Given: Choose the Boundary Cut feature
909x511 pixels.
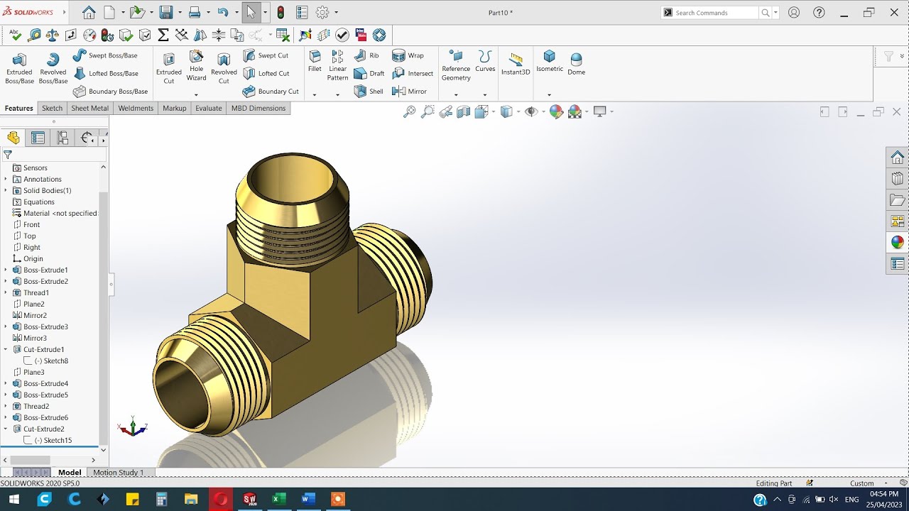Looking at the screenshot, I should [x=271, y=92].
